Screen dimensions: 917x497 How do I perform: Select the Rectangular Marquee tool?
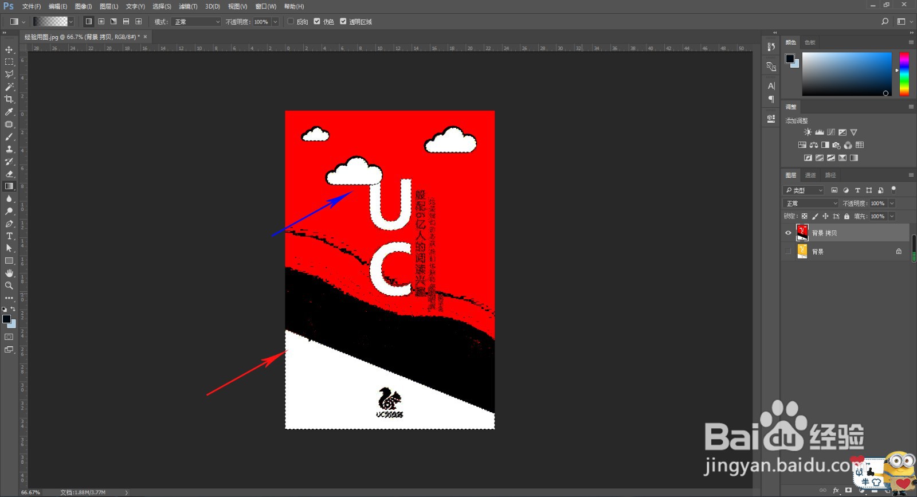point(9,62)
